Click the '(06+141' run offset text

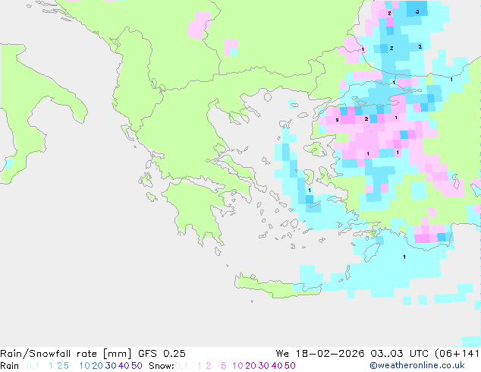click(457, 354)
